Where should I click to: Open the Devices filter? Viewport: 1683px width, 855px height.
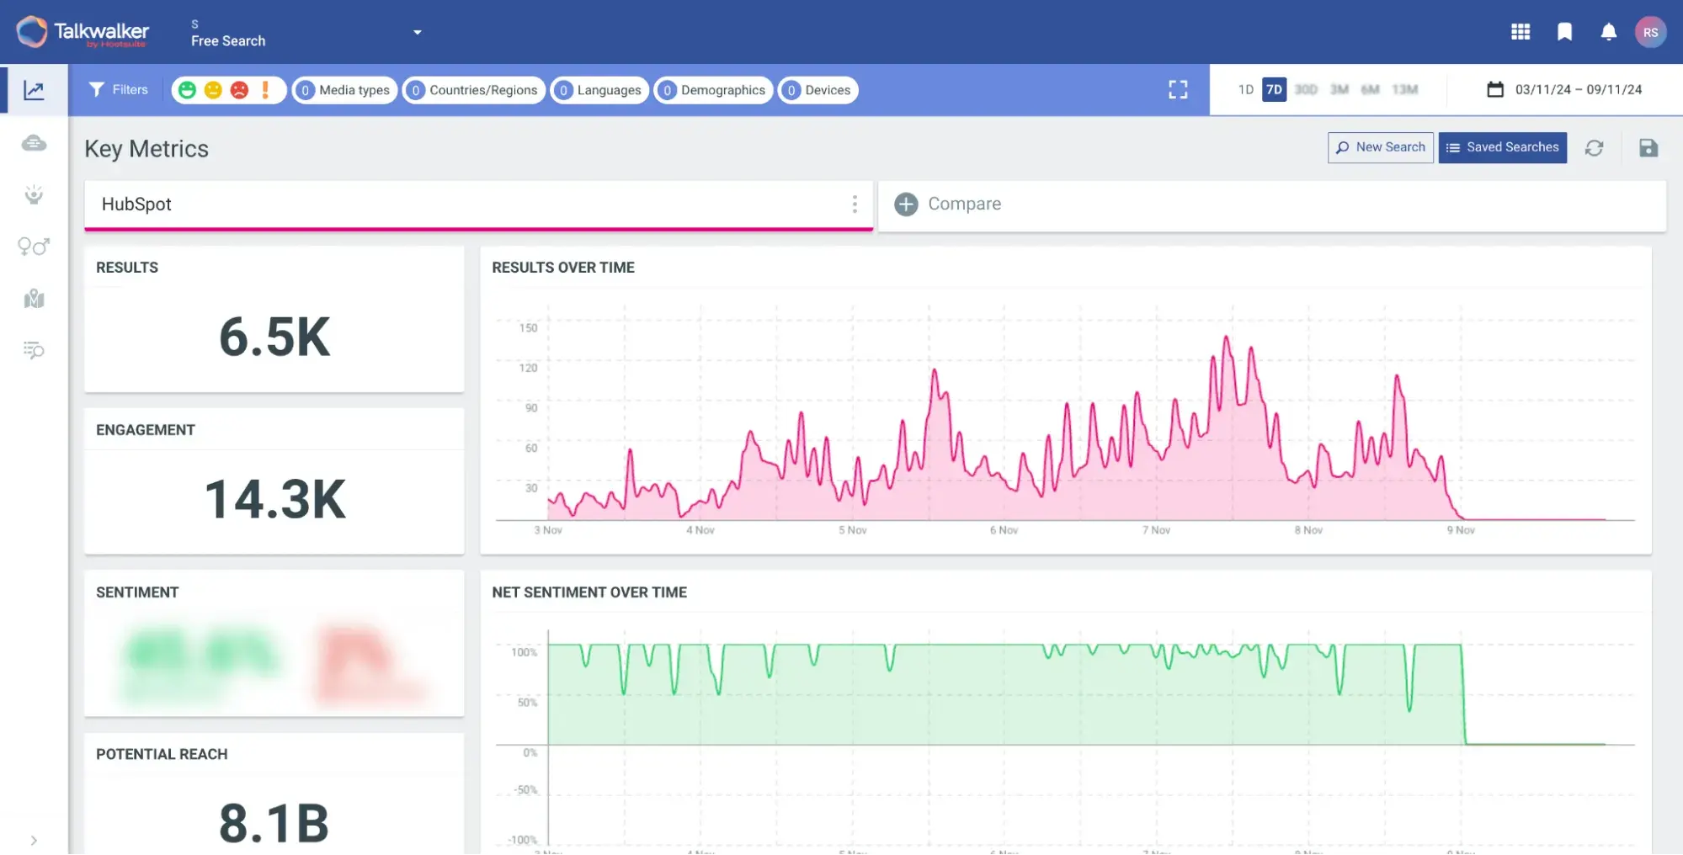pos(818,90)
